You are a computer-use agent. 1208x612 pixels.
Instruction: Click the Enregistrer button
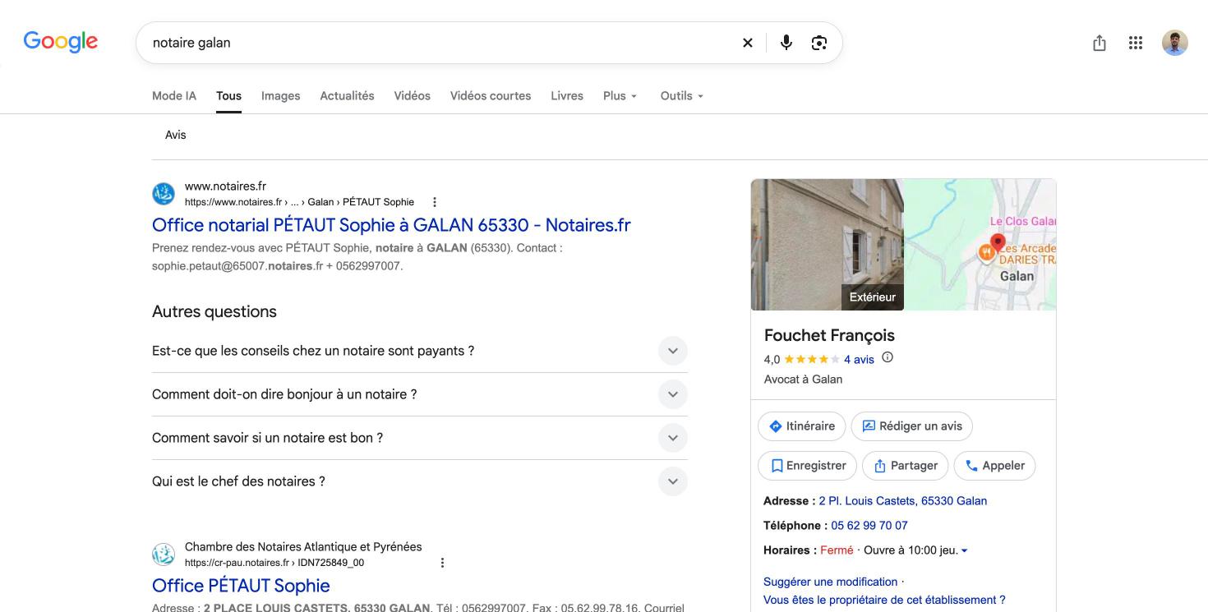[x=807, y=466]
